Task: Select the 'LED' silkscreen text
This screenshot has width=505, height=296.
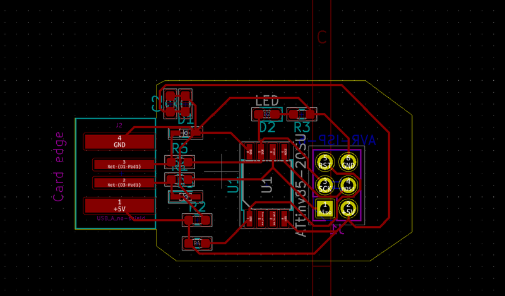Action: point(267,101)
